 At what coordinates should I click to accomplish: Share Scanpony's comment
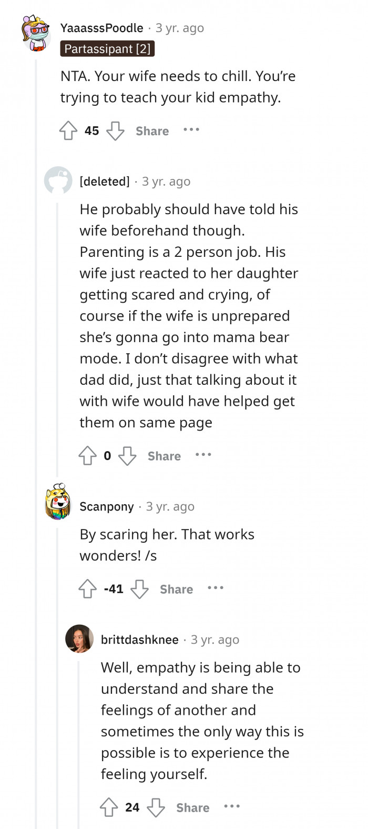coord(176,590)
